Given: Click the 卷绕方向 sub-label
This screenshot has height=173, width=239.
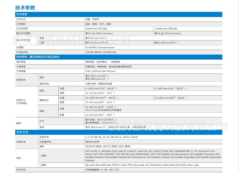Looking at the screenshot, I should (44, 84).
